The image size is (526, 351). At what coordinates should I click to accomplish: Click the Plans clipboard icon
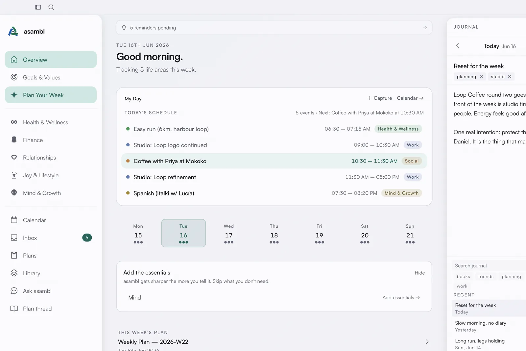point(14,255)
